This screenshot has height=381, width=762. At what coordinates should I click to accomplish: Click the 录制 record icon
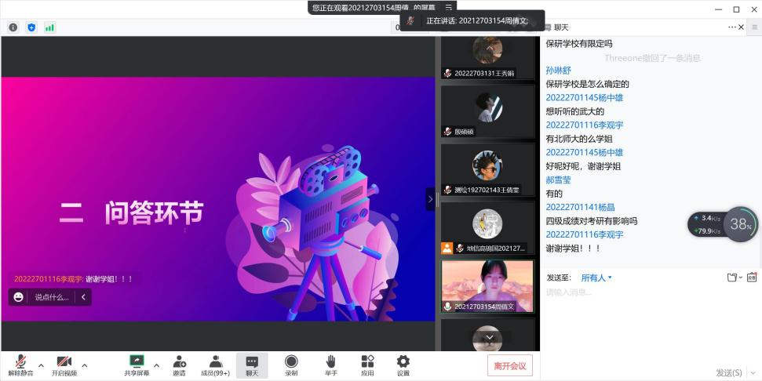tap(291, 365)
